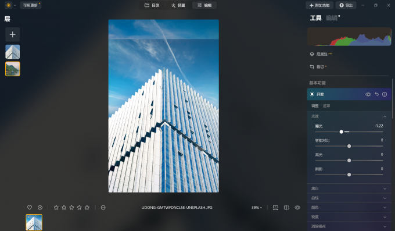
Task: Open the info icon on 开发 panel header
Action: coord(385,94)
